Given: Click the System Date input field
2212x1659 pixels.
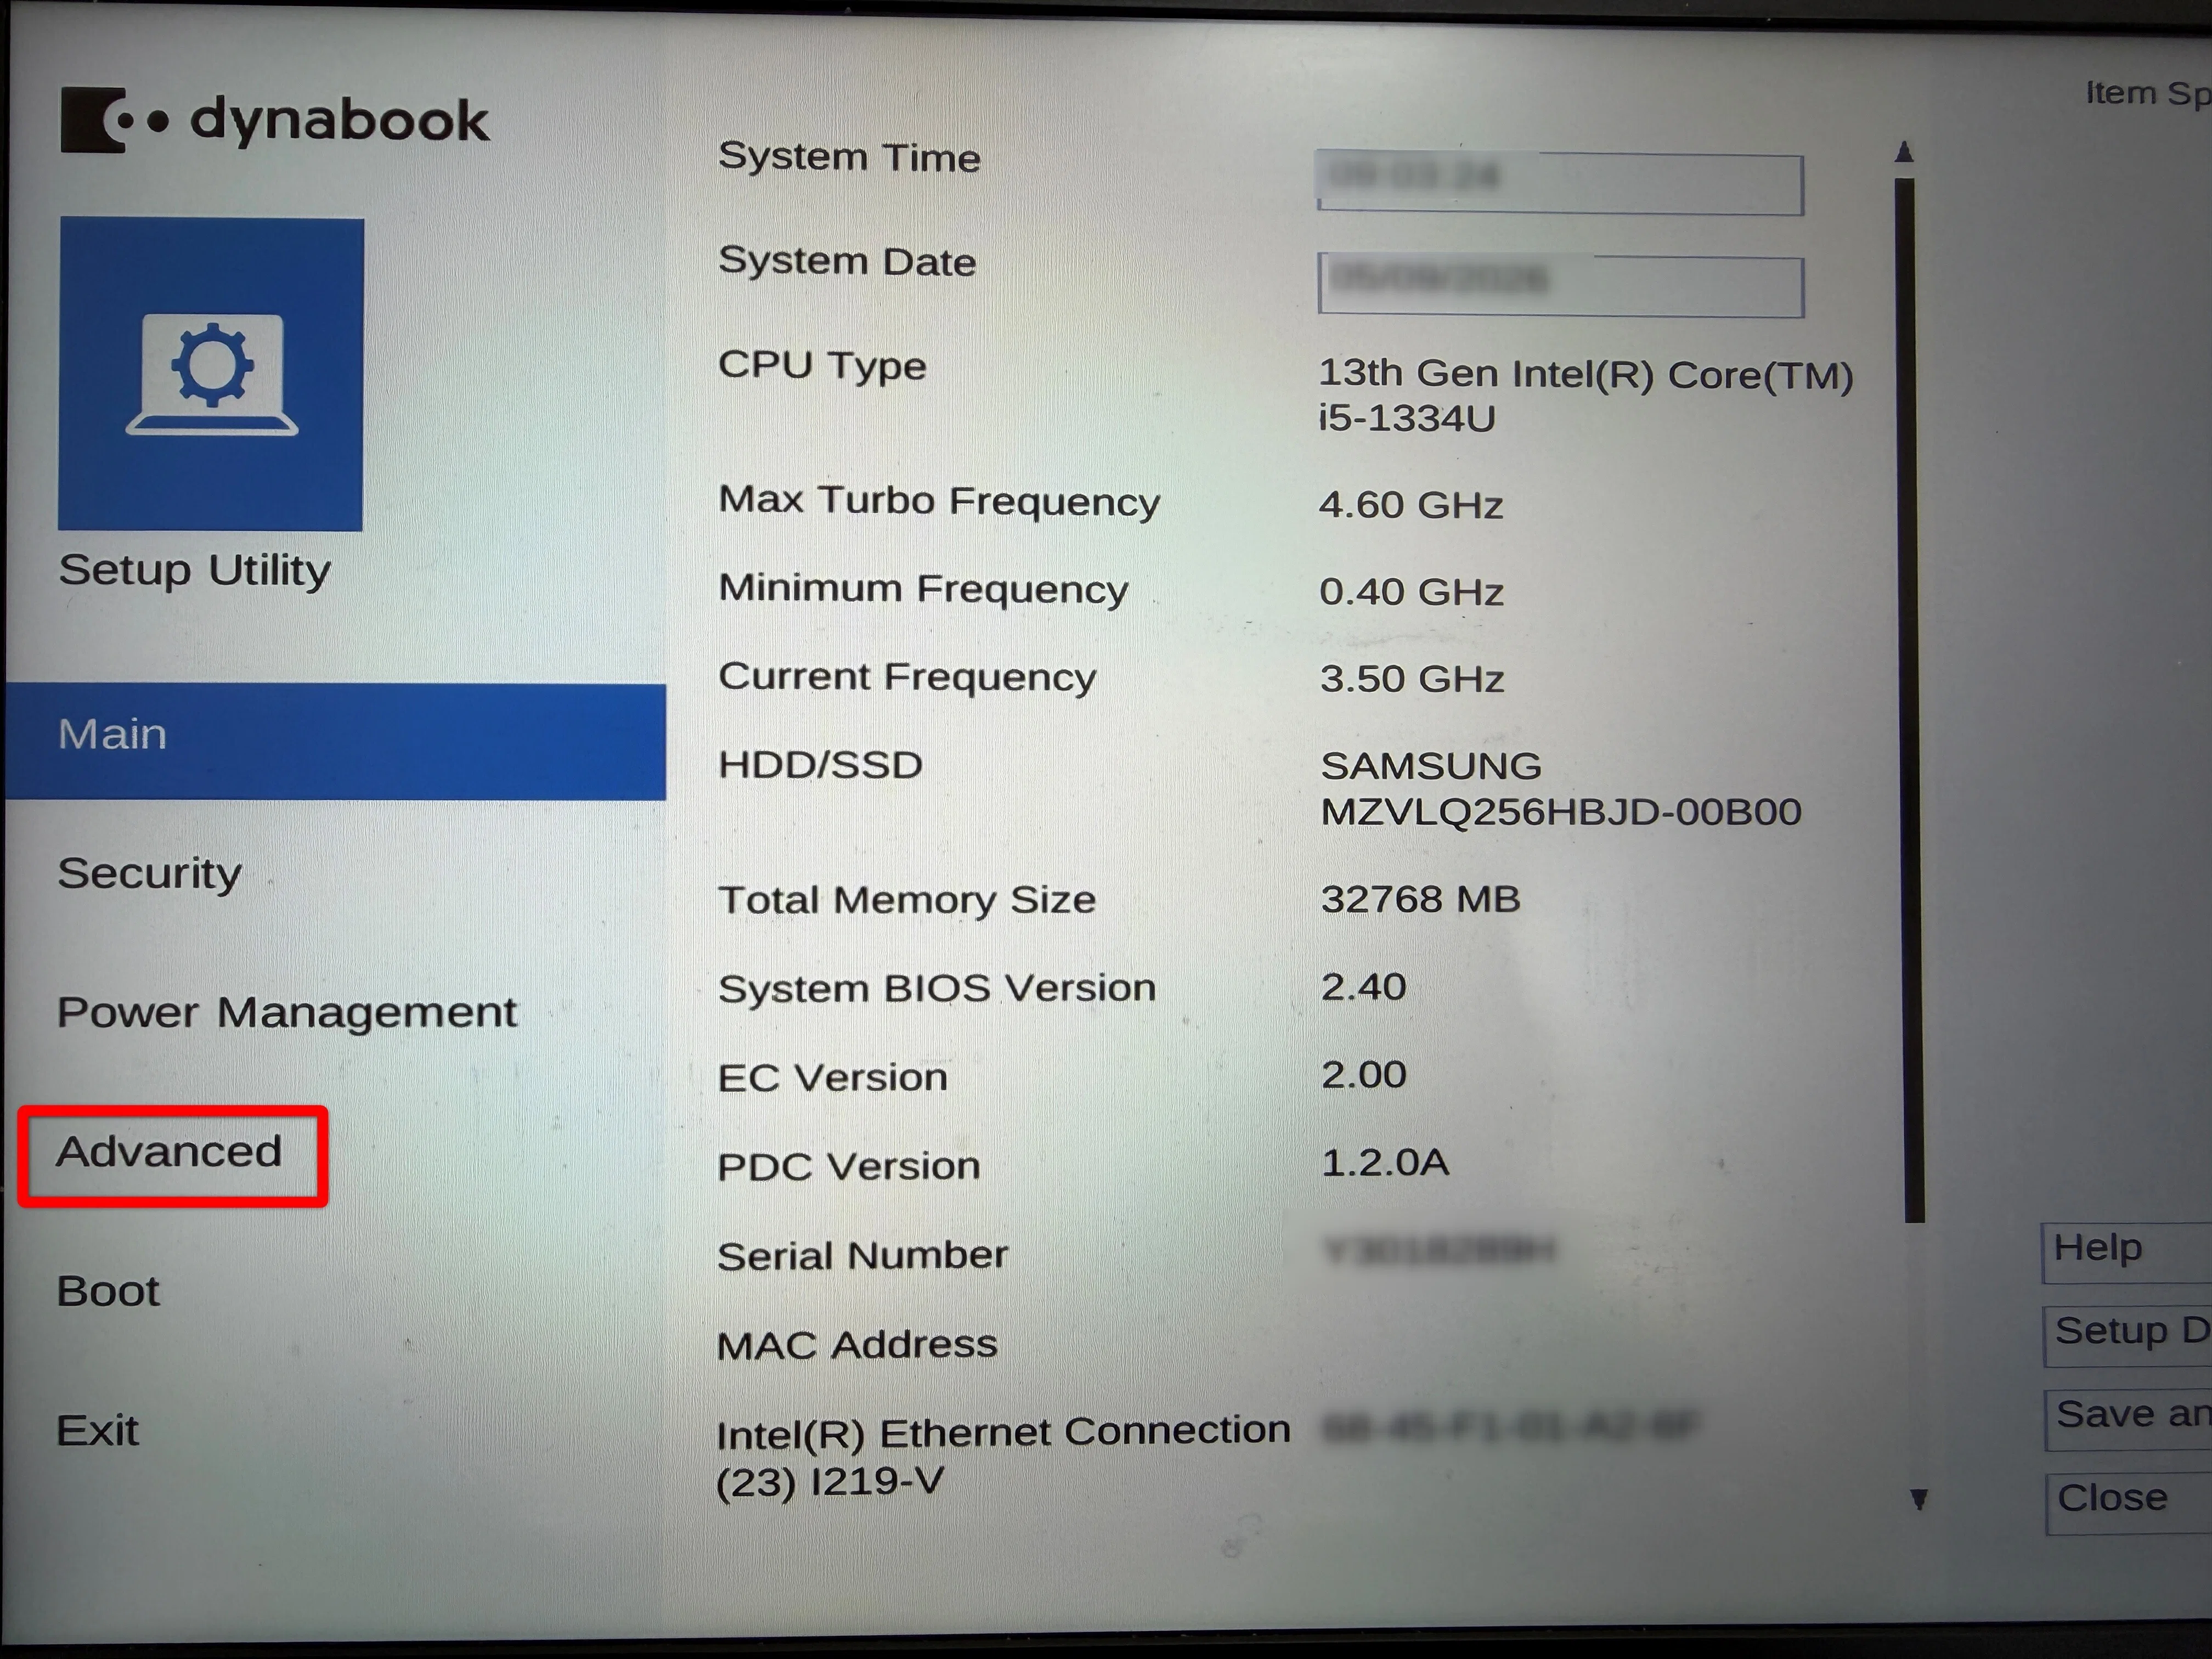Looking at the screenshot, I should click(1561, 285).
